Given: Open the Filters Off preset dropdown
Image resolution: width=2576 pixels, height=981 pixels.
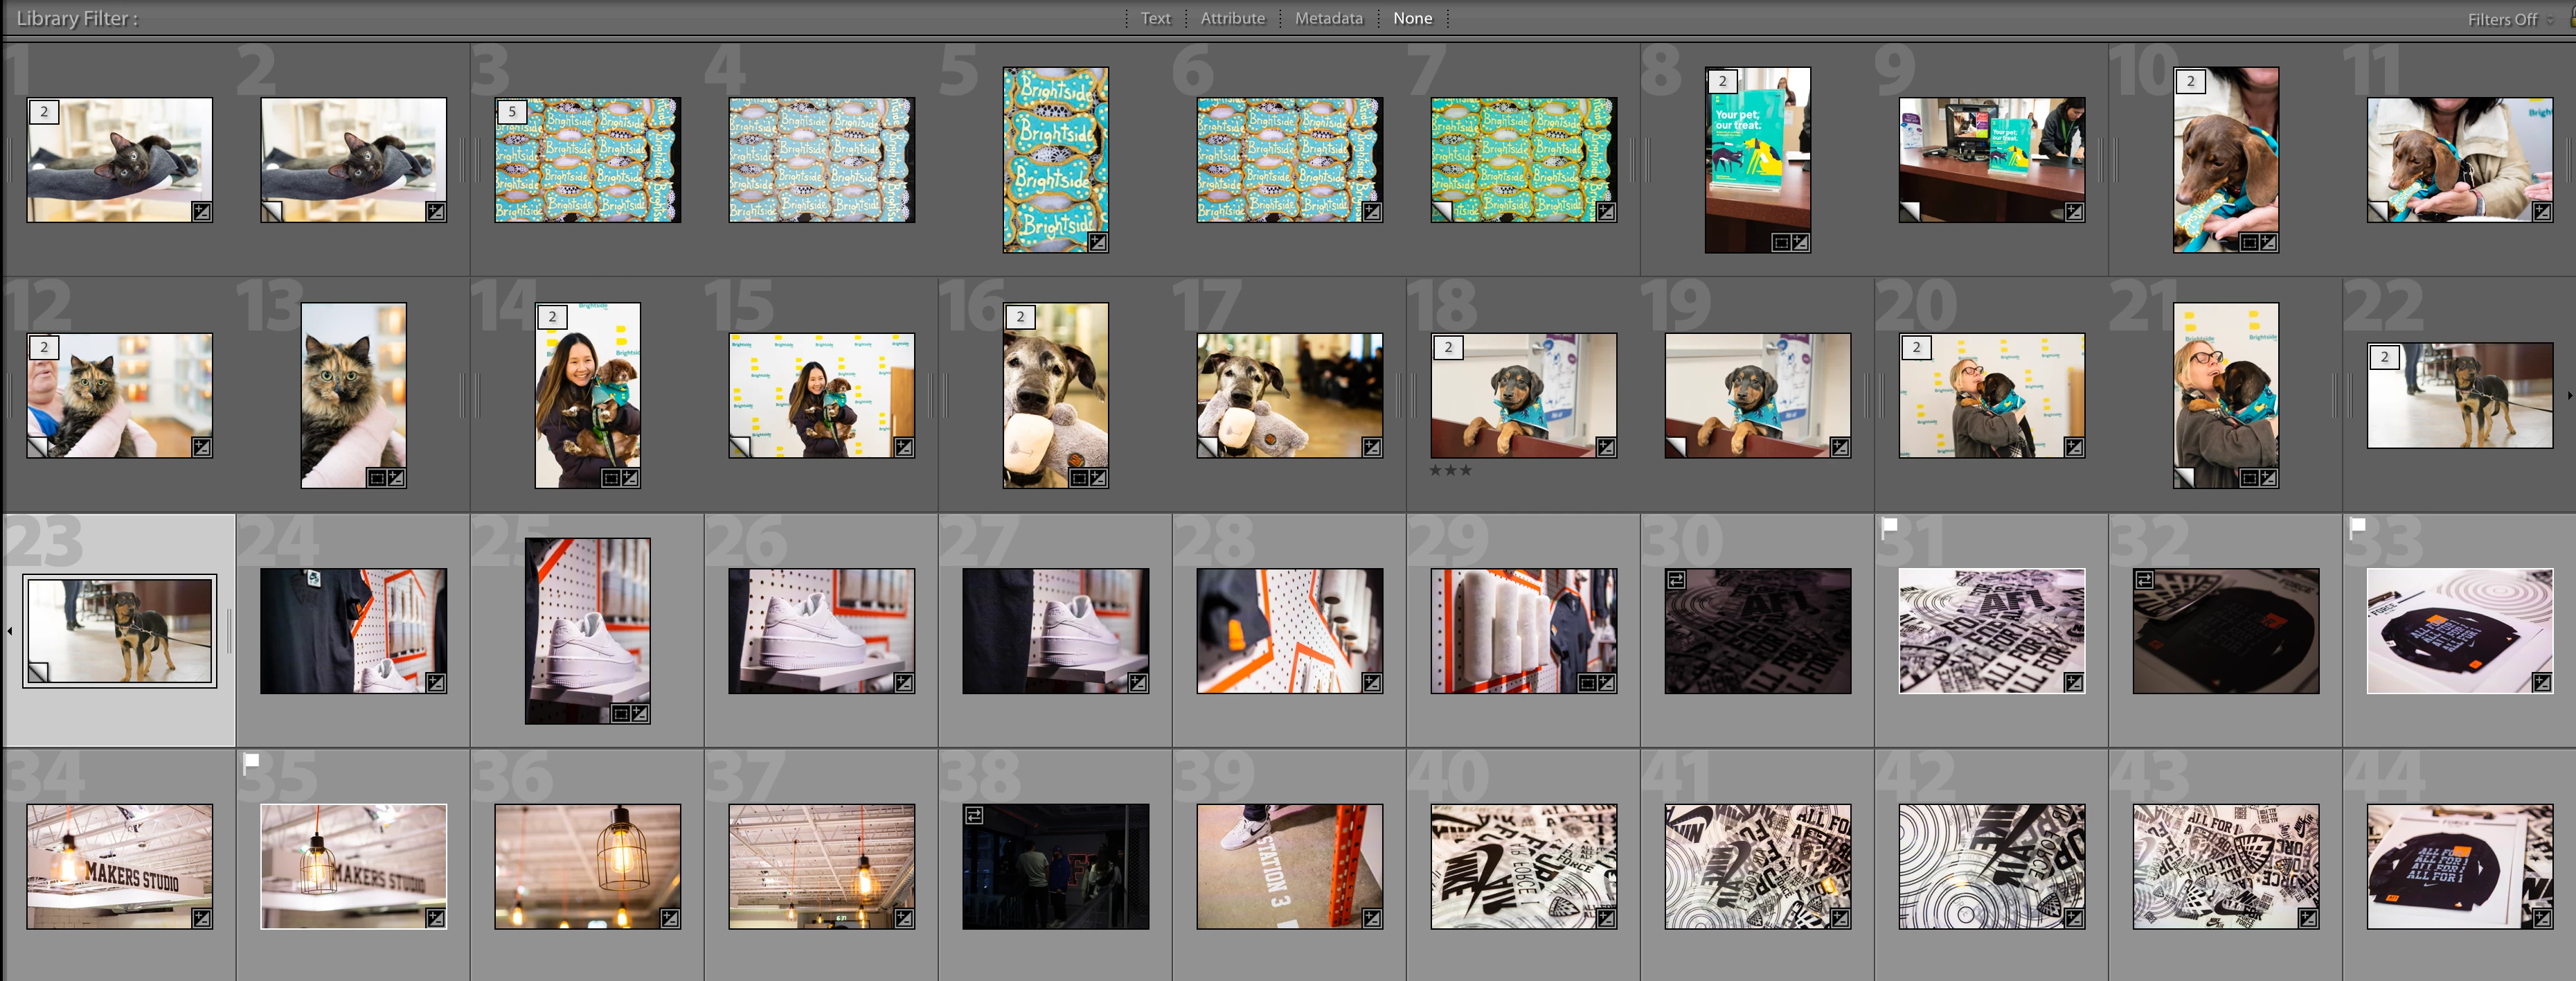Looking at the screenshot, I should point(2509,19).
